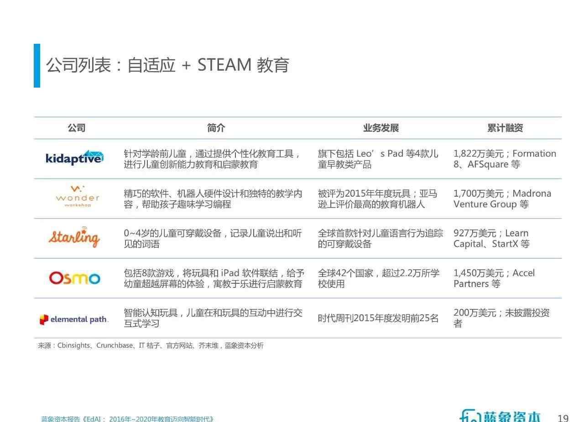Select the slide title 公司列表：自适应 + STEAM 教育

[x=167, y=65]
